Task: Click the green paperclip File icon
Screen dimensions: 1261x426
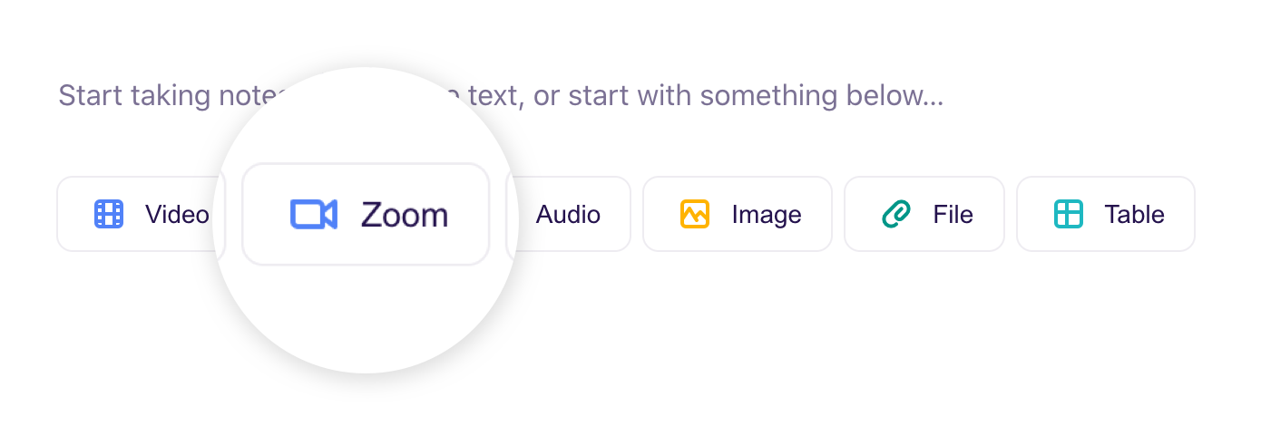Action: (x=896, y=214)
